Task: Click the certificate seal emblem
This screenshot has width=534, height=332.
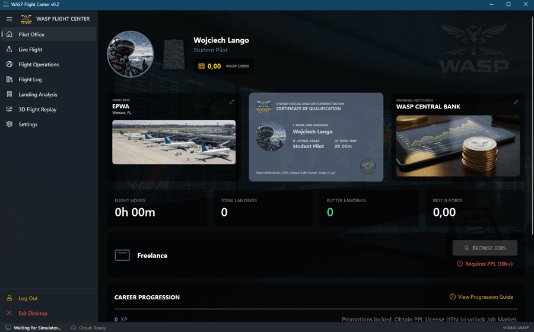Action: point(368,167)
